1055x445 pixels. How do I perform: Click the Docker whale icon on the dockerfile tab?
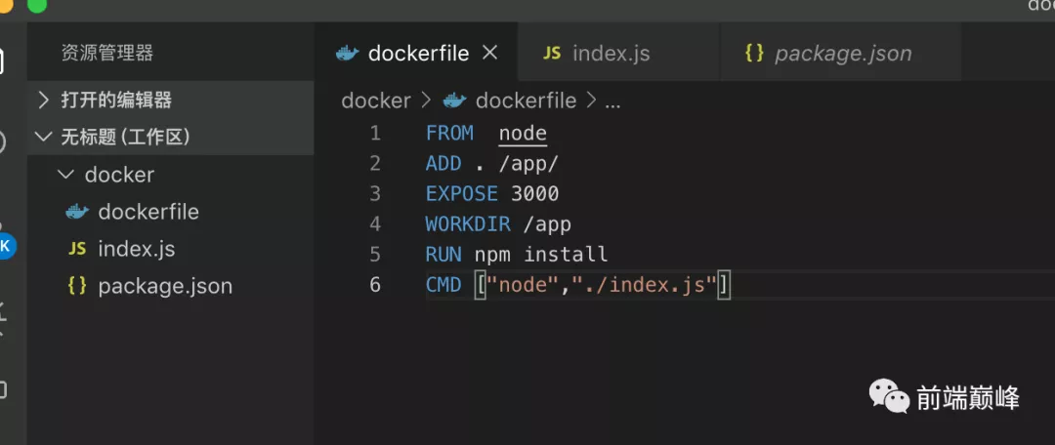pyautogui.click(x=347, y=54)
